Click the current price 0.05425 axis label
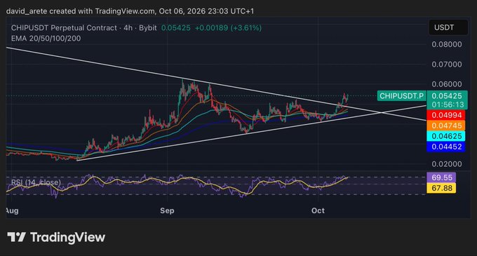This screenshot has width=477, height=256. (447, 96)
